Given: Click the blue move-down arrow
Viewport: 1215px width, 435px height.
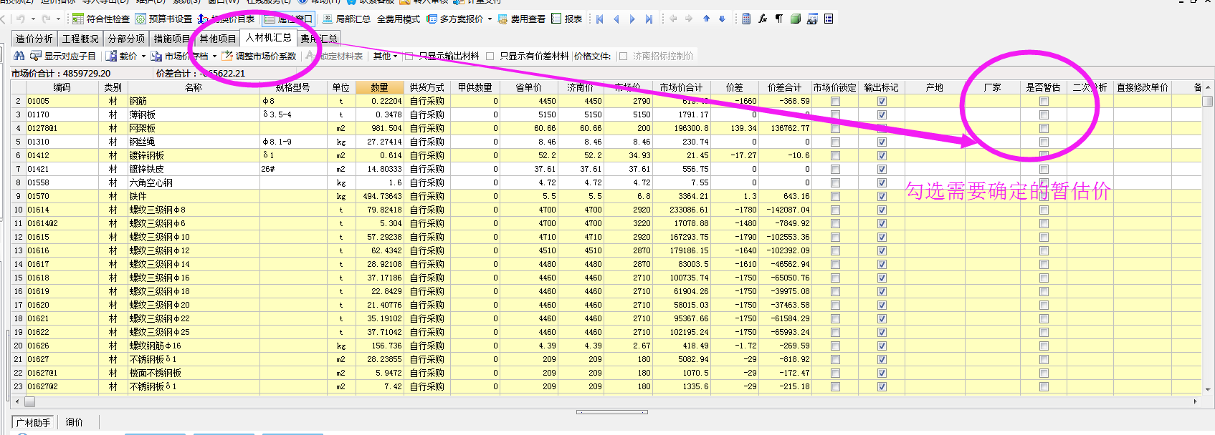Looking at the screenshot, I should [722, 19].
